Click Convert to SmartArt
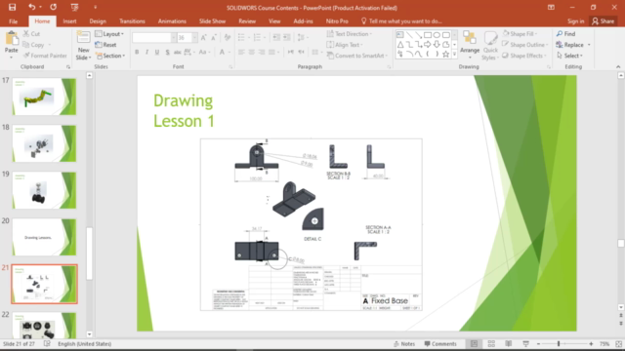This screenshot has width=625, height=351. point(357,56)
